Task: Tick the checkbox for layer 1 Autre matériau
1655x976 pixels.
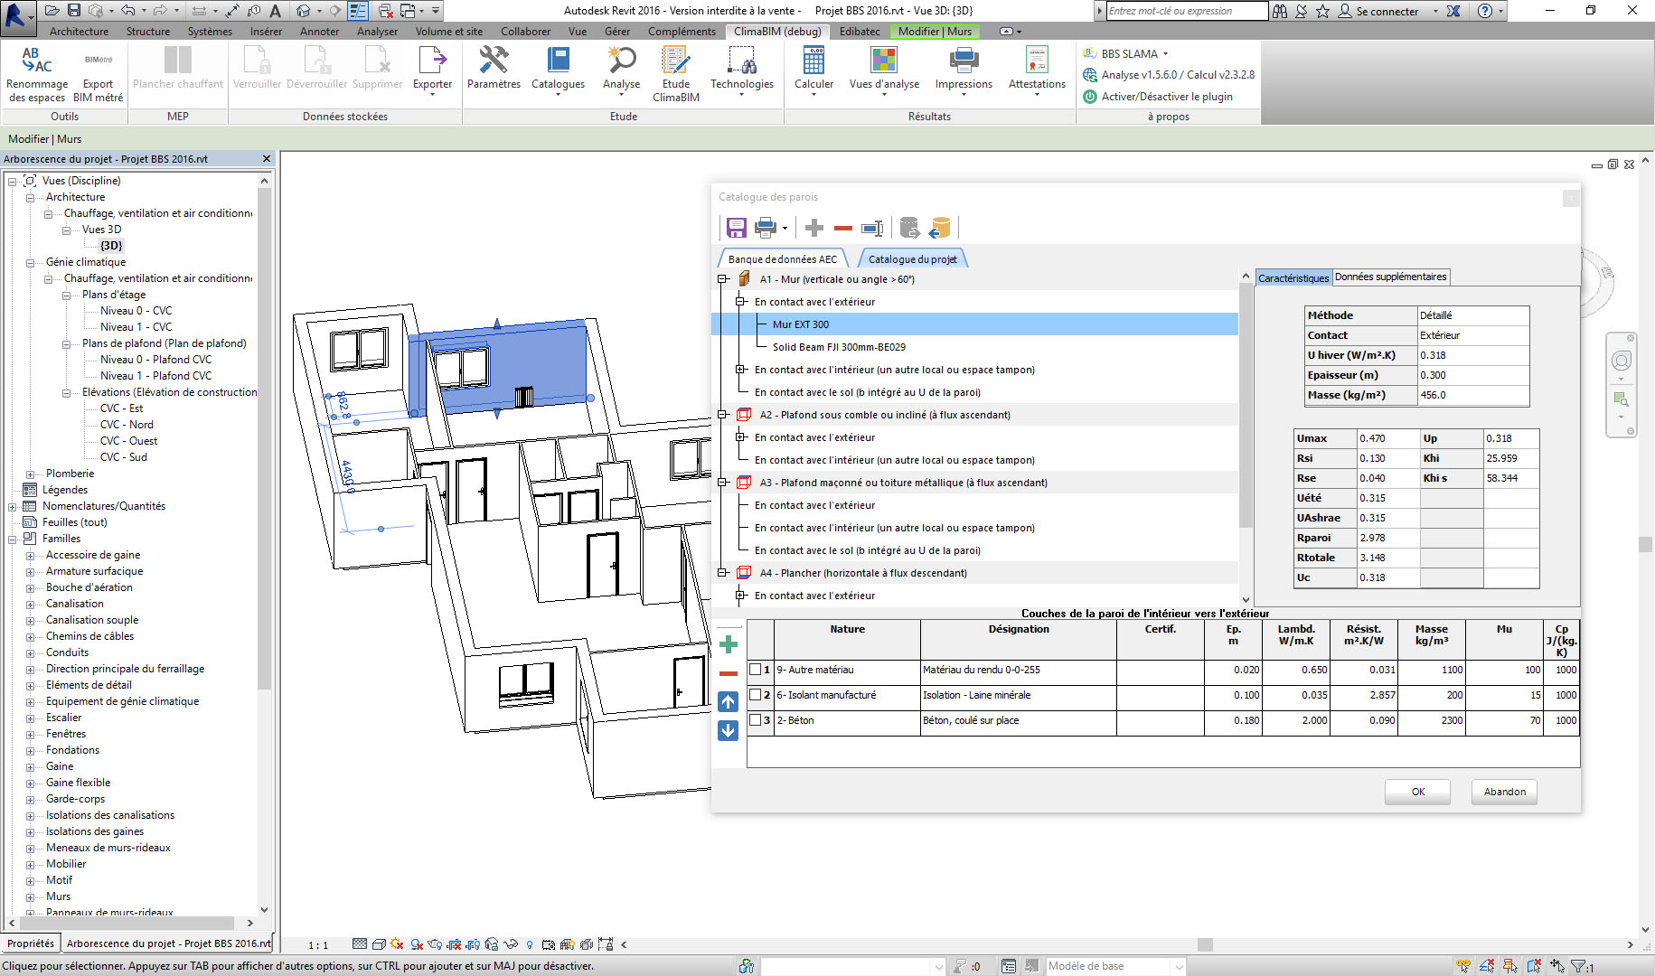Action: click(756, 670)
